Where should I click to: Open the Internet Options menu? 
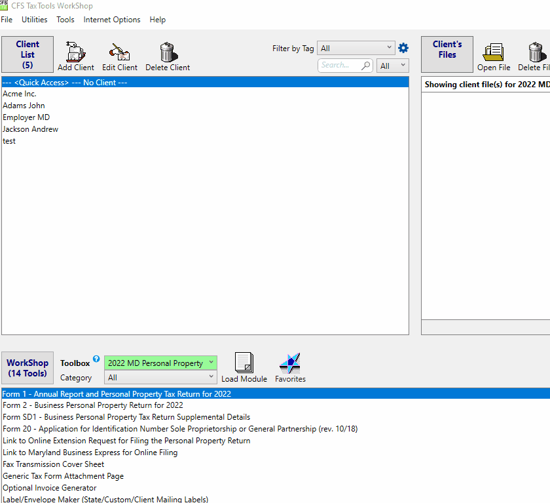pyautogui.click(x=112, y=20)
